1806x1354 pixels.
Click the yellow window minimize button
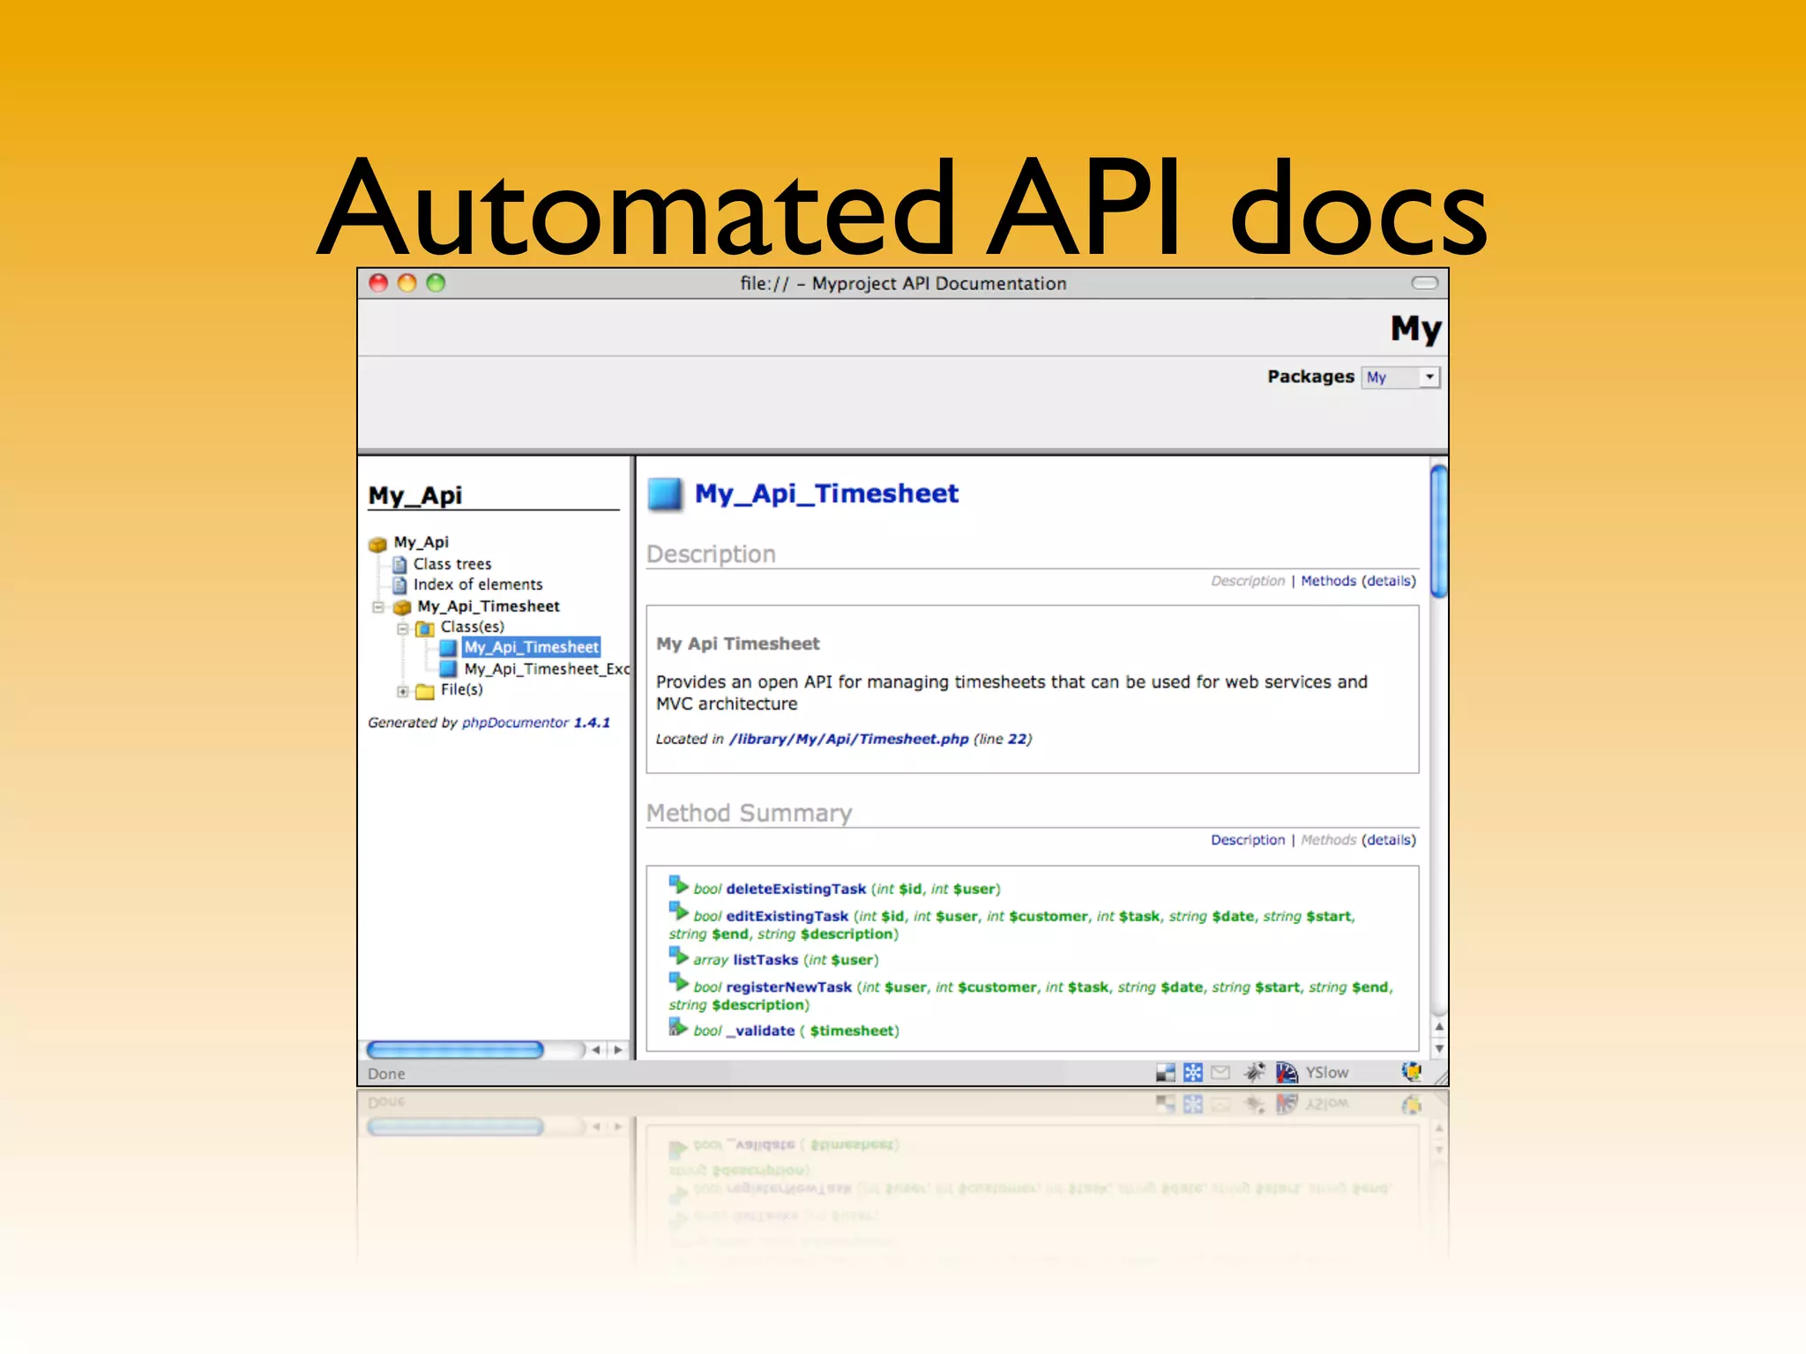[407, 283]
